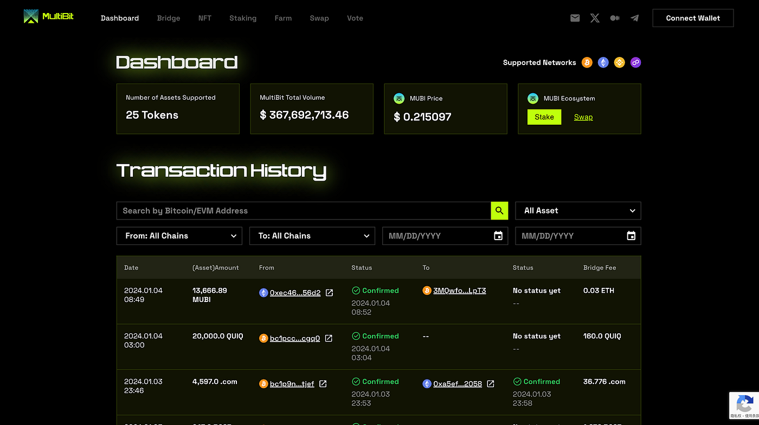Click the MUBI Price token icon

pos(399,98)
